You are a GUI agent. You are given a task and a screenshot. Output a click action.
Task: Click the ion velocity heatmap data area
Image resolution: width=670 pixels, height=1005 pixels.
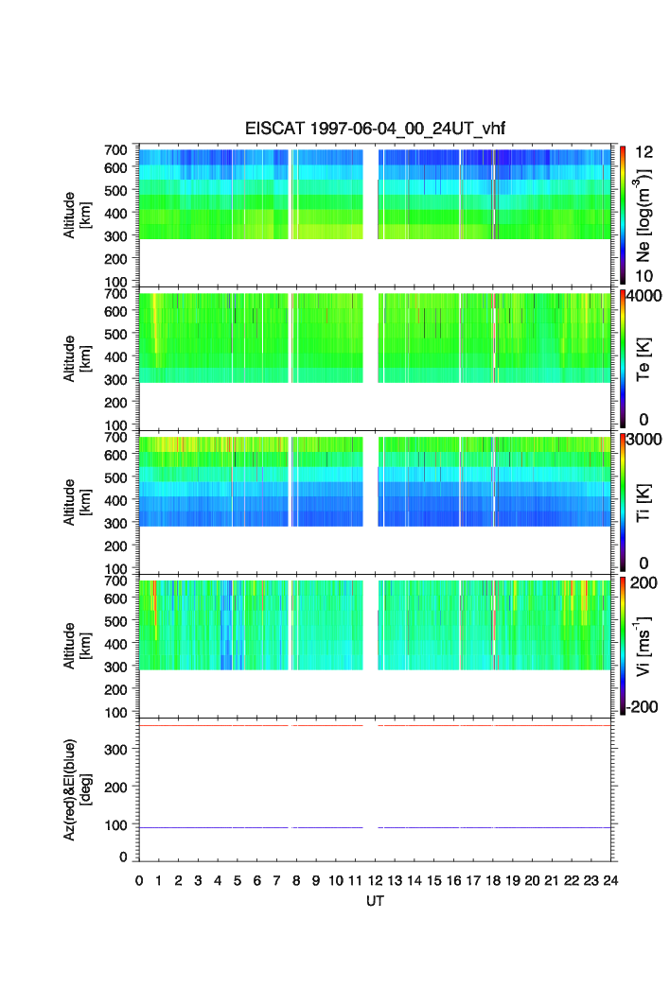pos(375,625)
